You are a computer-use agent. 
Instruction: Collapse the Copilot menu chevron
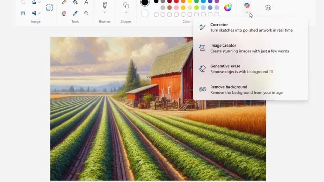tap(247, 12)
